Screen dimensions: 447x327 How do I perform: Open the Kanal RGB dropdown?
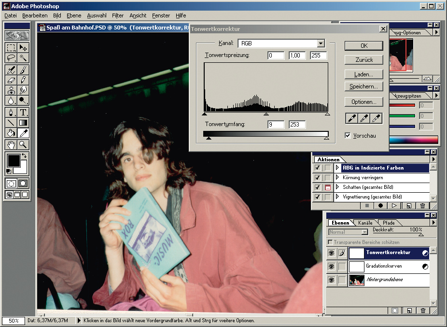click(321, 43)
